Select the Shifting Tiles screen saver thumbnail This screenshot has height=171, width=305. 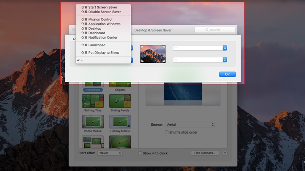(x=93, y=101)
